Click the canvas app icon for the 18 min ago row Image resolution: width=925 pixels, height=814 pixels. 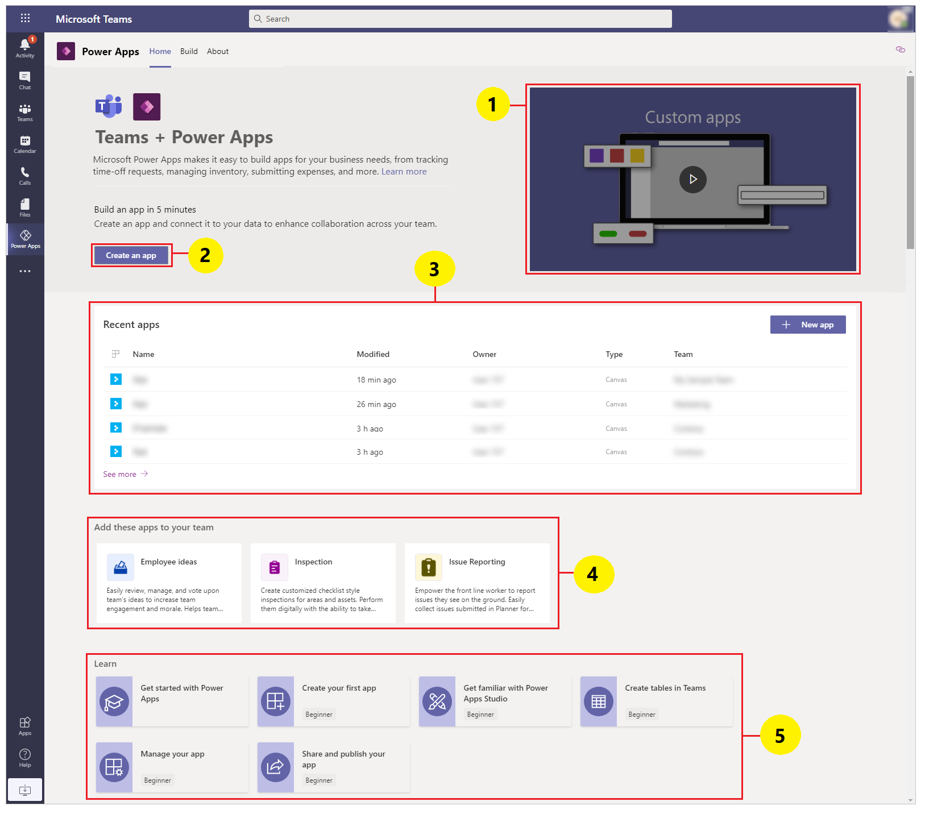point(116,379)
